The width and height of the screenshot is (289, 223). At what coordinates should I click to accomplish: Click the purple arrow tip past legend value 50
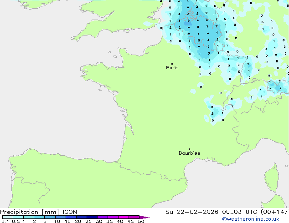(x=144, y=217)
